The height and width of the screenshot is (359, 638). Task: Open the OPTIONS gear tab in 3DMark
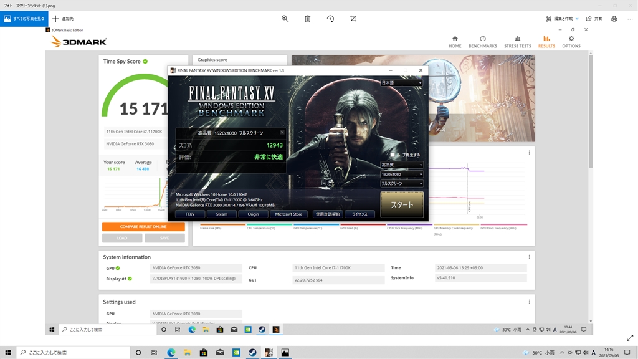(x=571, y=42)
